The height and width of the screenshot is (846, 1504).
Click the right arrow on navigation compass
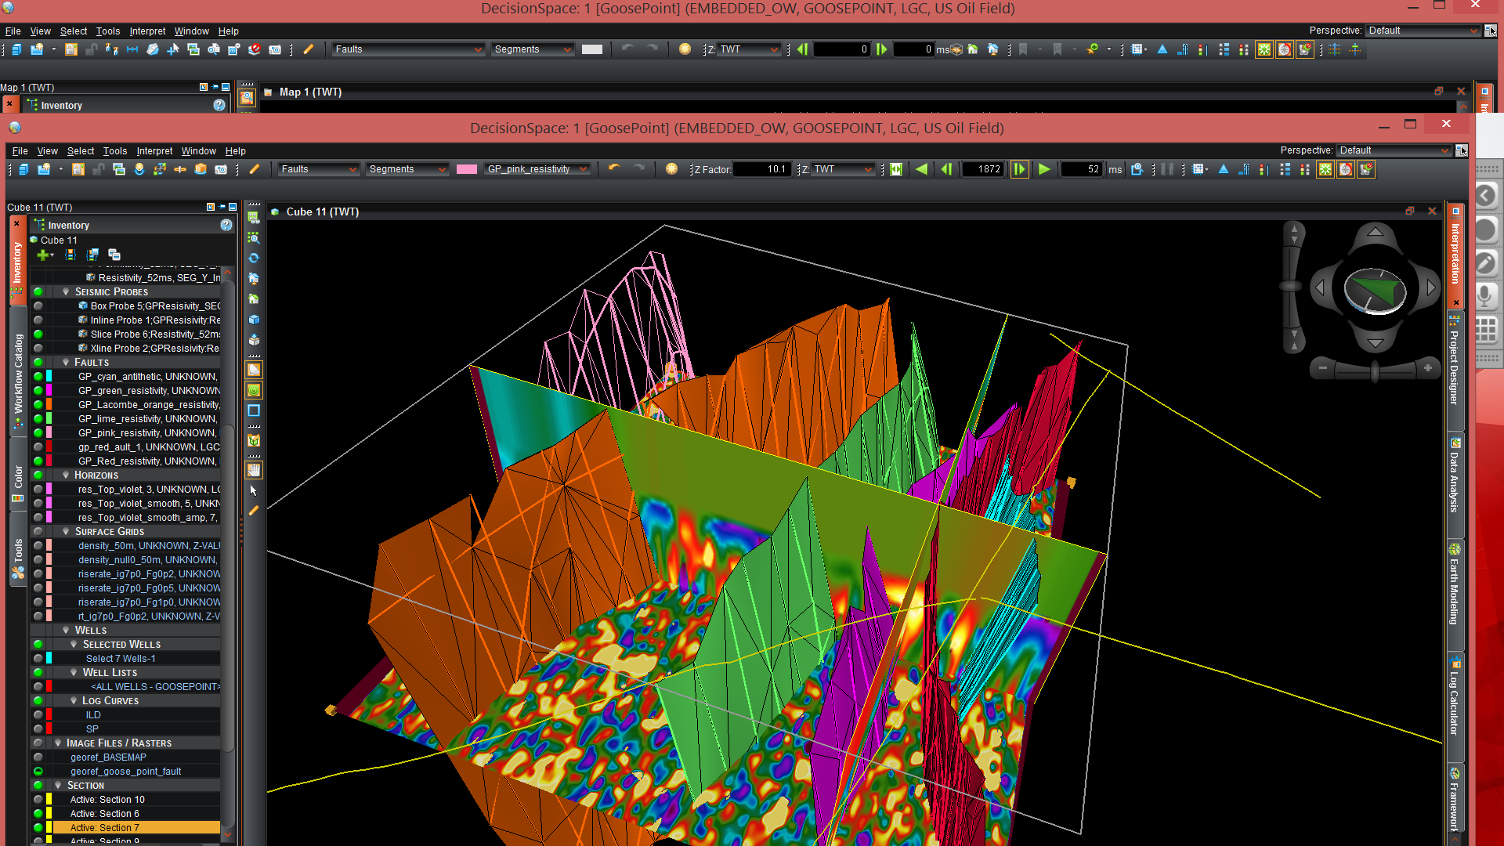pyautogui.click(x=1431, y=288)
